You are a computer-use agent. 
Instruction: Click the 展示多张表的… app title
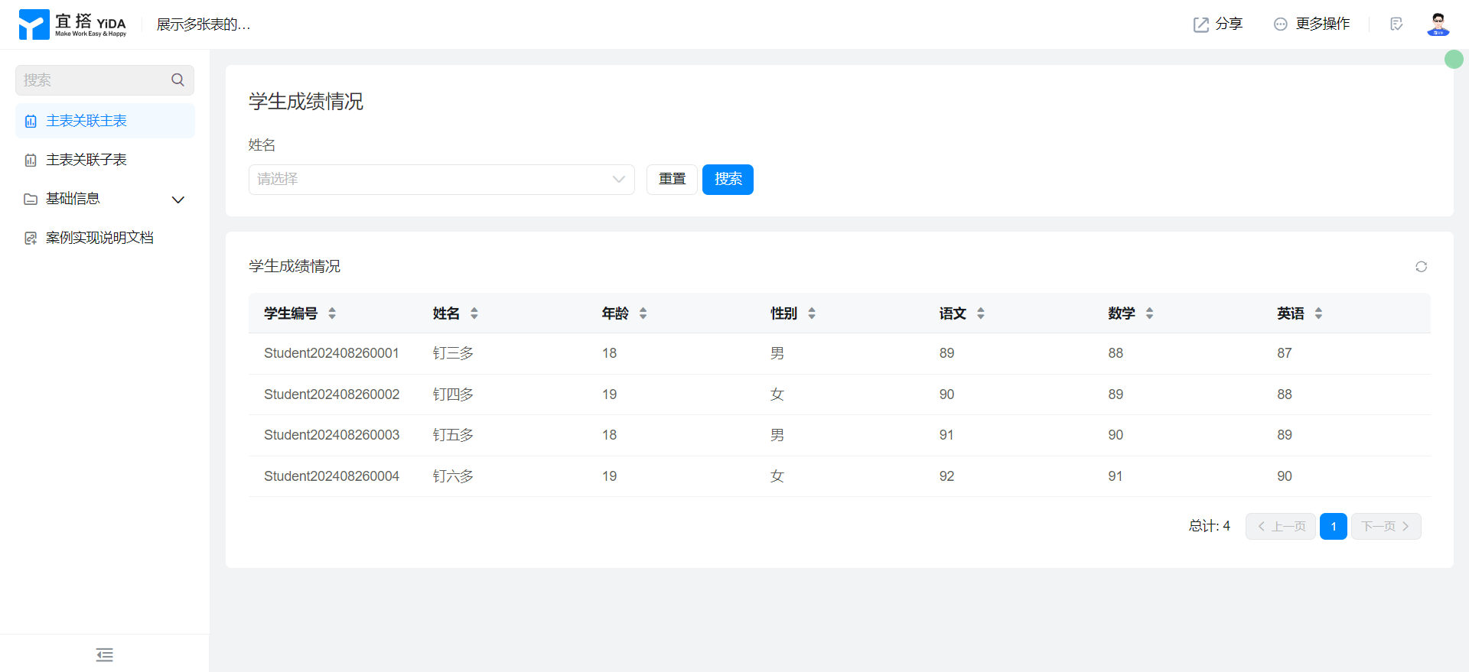pos(204,24)
